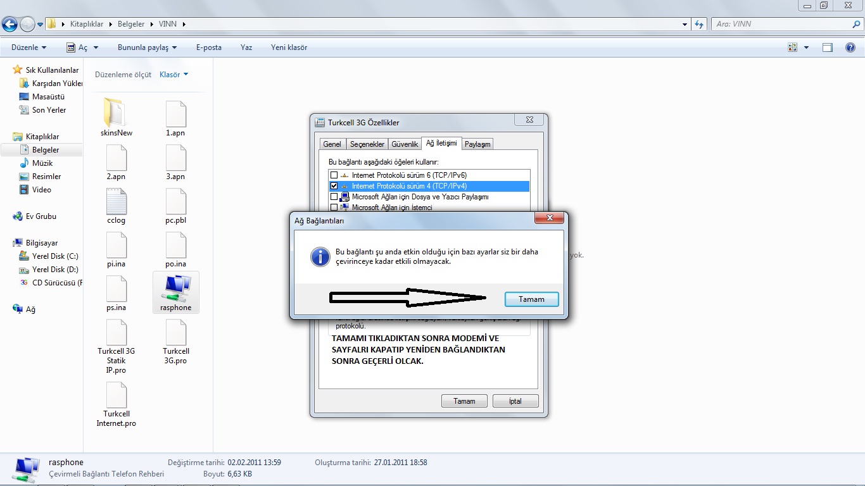Go forward with the Explorer forward arrow
This screenshot has width=865, height=486.
pos(27,24)
